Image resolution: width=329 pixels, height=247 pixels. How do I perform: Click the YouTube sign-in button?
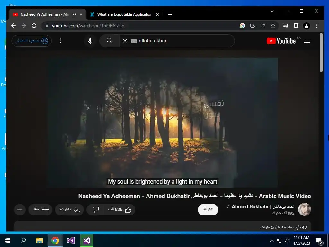click(x=32, y=41)
